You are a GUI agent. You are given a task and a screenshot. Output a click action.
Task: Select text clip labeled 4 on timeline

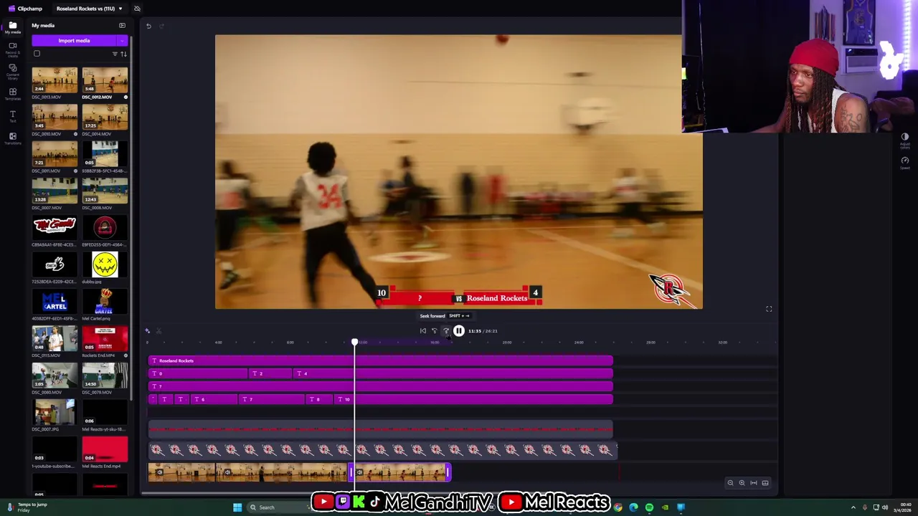point(453,373)
